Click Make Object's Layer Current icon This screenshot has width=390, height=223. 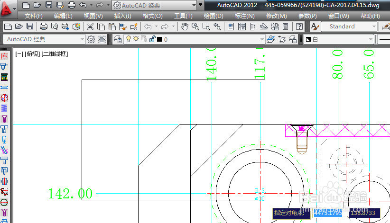[271, 39]
